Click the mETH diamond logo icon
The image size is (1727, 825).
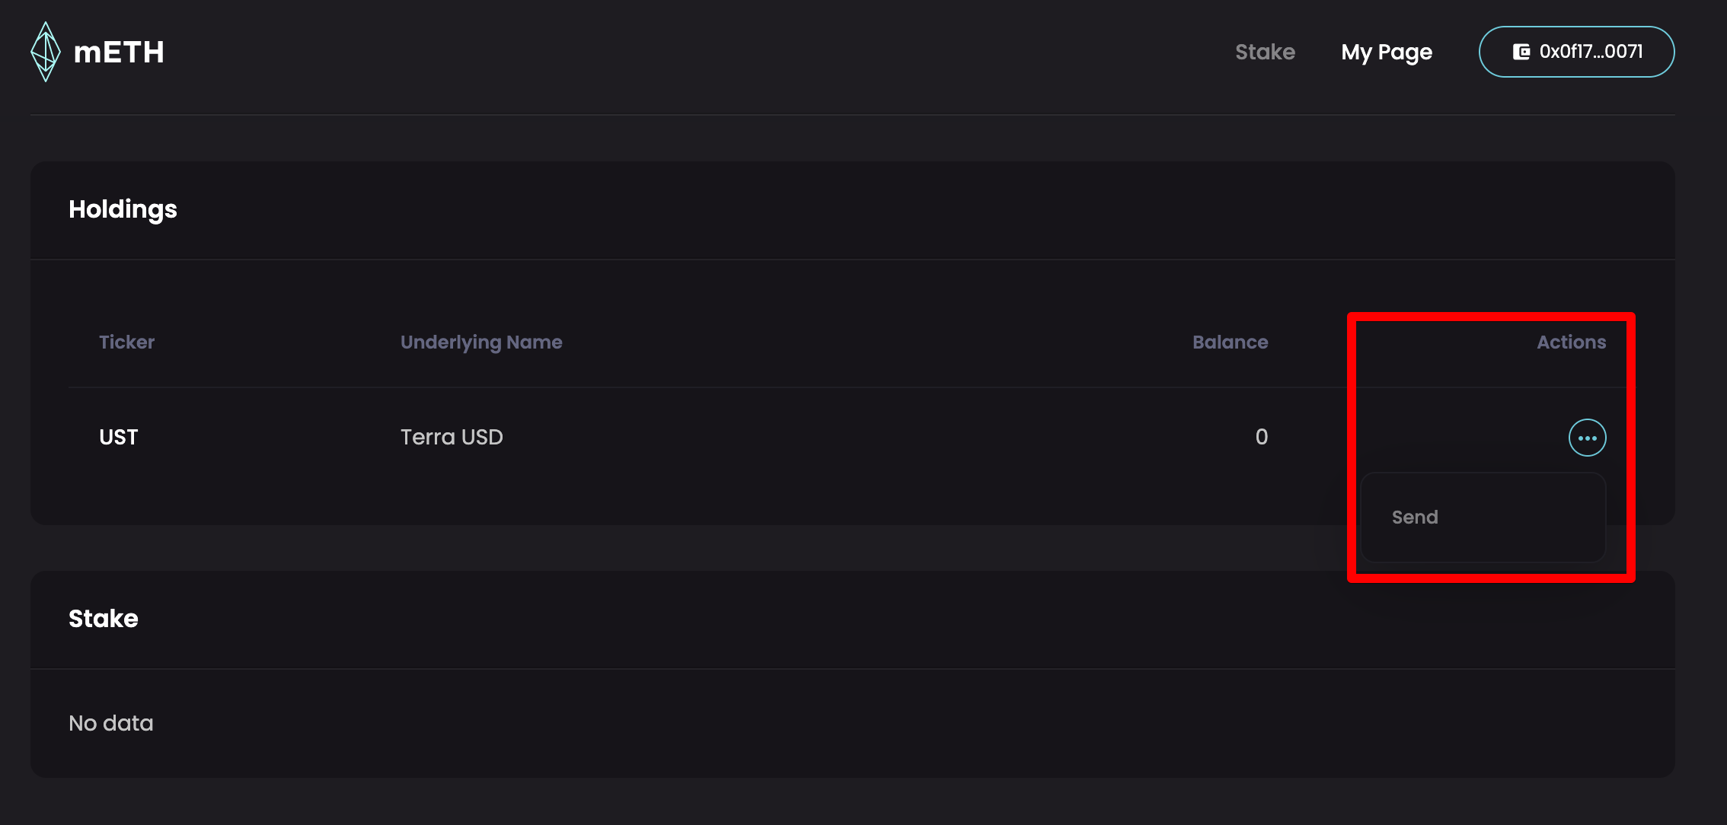[x=46, y=52]
